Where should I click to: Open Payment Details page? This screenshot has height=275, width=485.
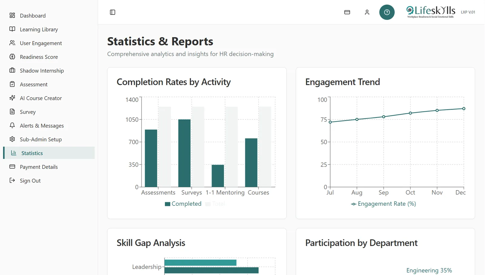click(49, 167)
